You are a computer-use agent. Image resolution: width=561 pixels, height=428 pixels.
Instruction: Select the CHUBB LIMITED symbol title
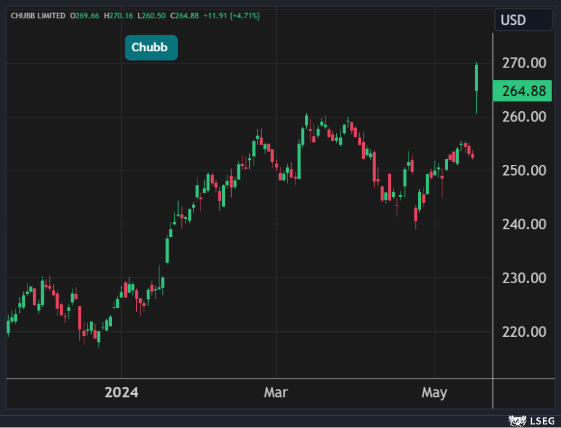point(38,15)
